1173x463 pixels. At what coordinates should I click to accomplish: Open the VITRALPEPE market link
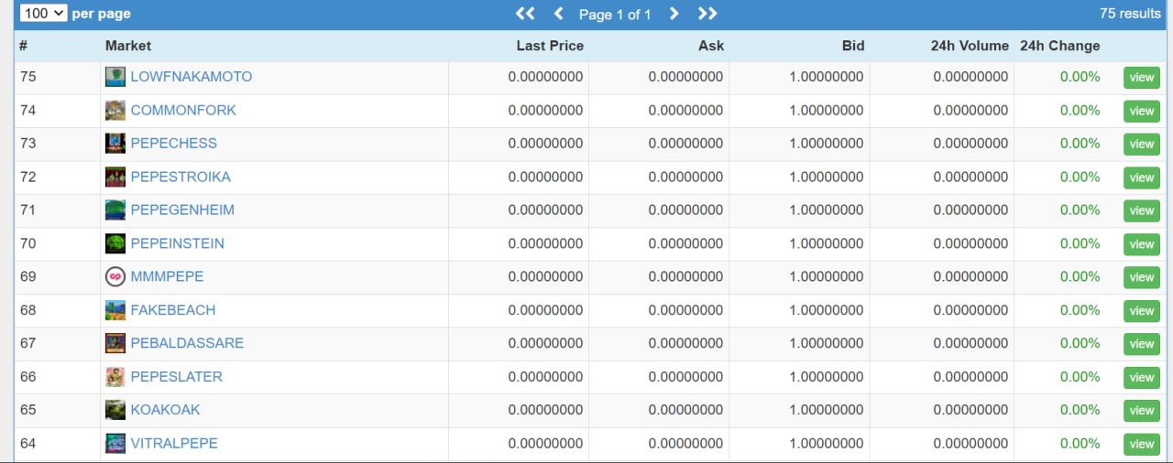point(174,443)
